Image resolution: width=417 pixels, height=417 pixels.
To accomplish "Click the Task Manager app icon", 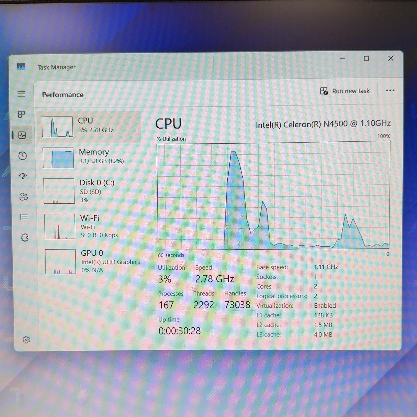I will (21, 67).
